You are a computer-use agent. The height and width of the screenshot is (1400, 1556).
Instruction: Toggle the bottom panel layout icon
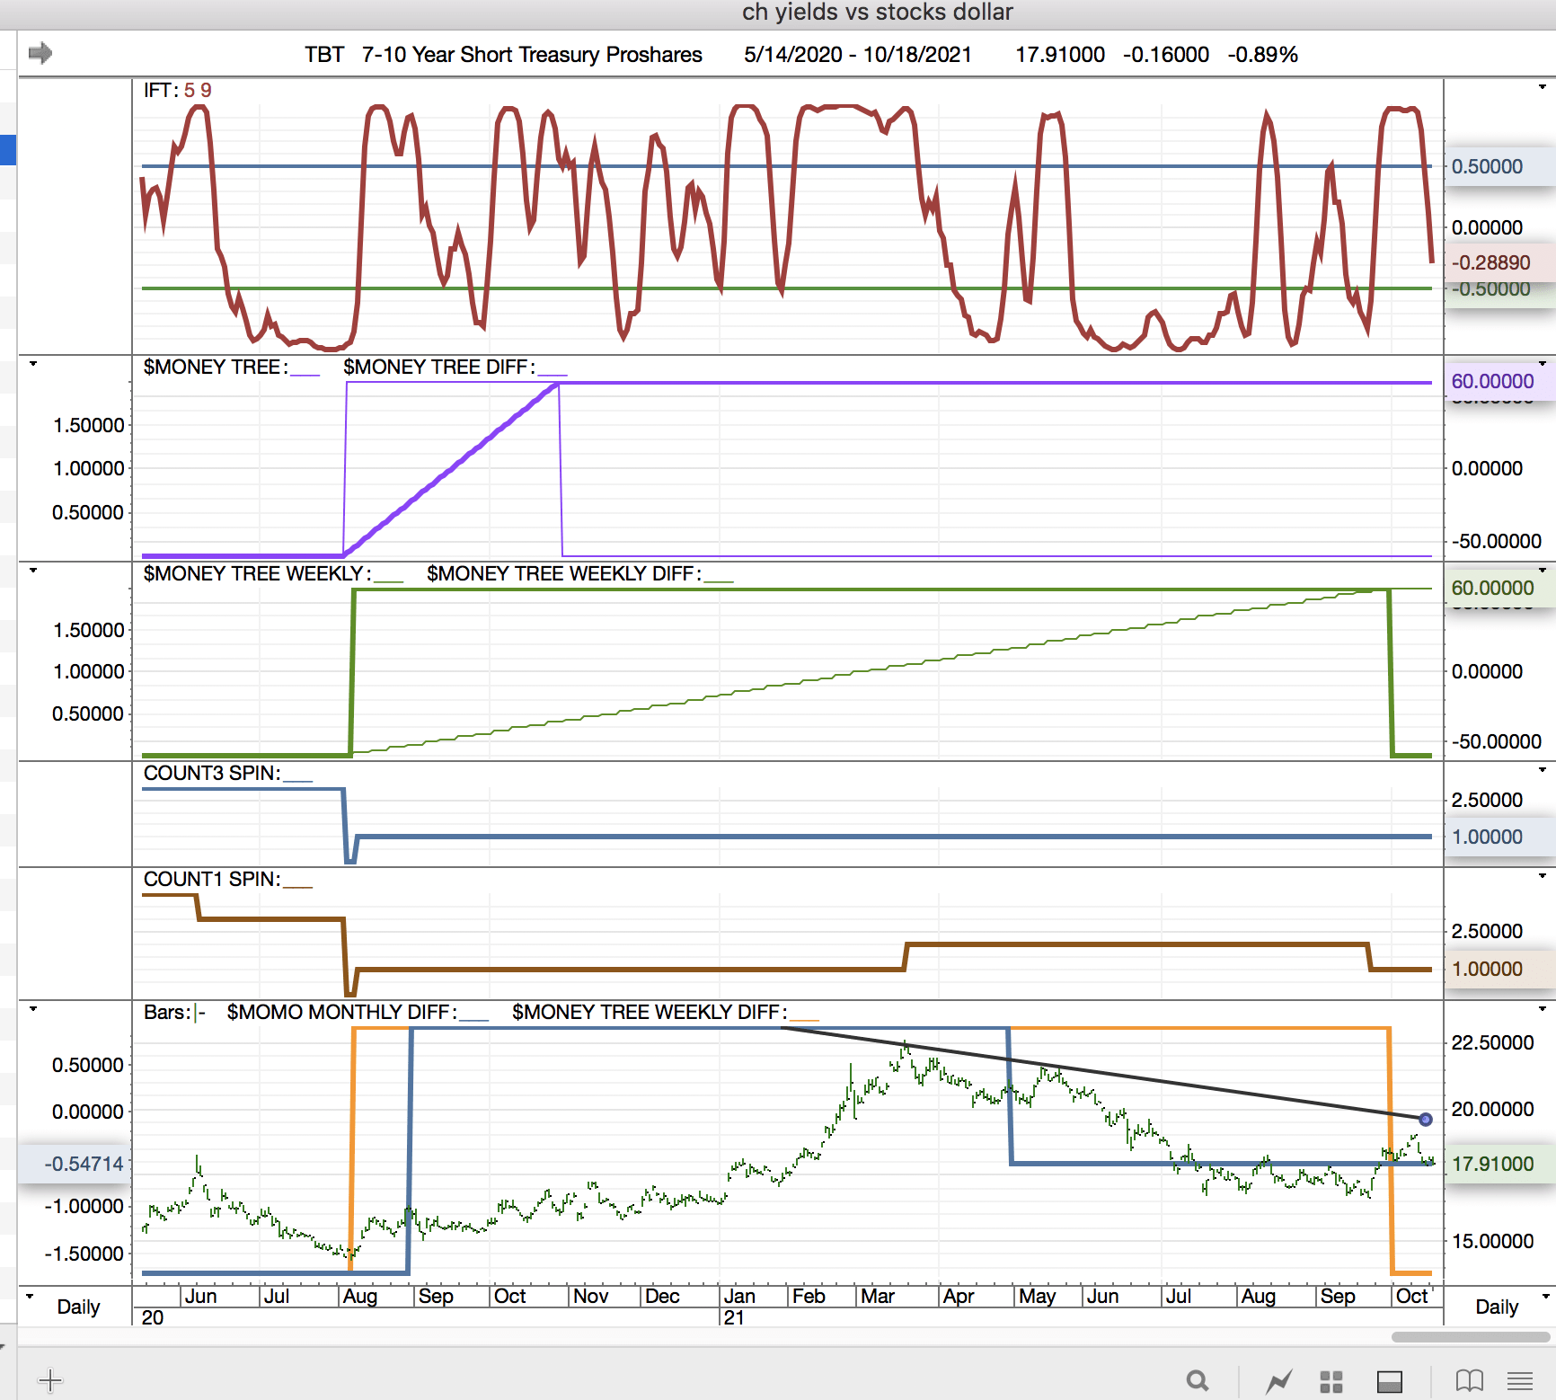[1389, 1381]
